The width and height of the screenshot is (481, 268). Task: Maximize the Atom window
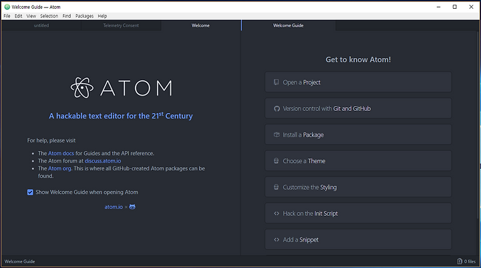click(455, 7)
